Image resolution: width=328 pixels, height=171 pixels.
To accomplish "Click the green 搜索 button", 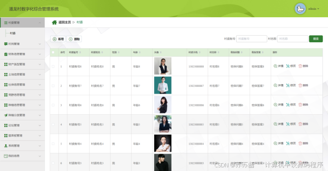I will tap(316, 39).
